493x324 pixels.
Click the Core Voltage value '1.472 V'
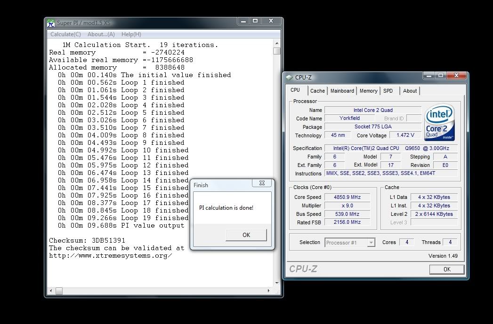[x=405, y=135]
